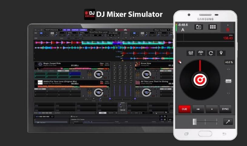Viewport: 247px width, 146px height.
Task: Open the music library folder icon
Action: (x=199, y=27)
